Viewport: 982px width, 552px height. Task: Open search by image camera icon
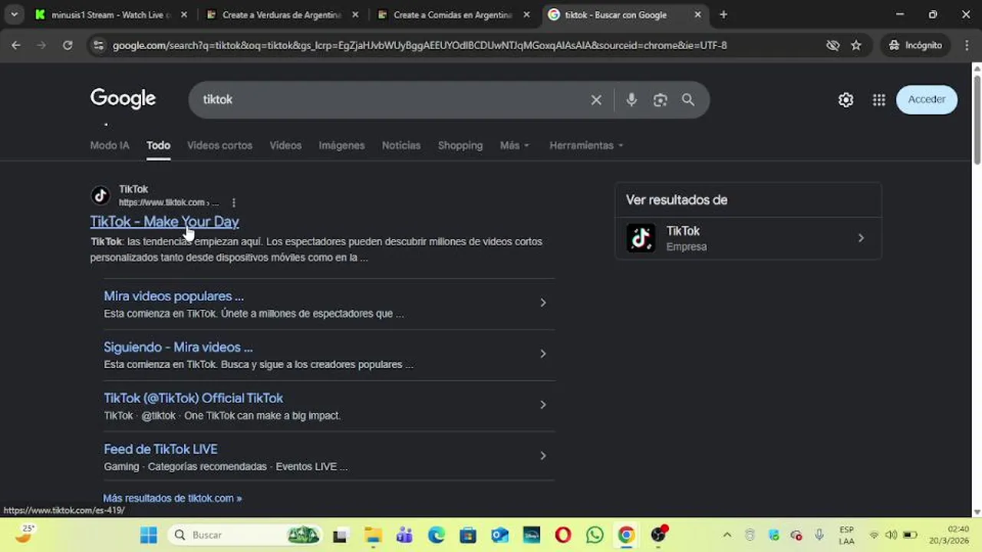pyautogui.click(x=660, y=100)
